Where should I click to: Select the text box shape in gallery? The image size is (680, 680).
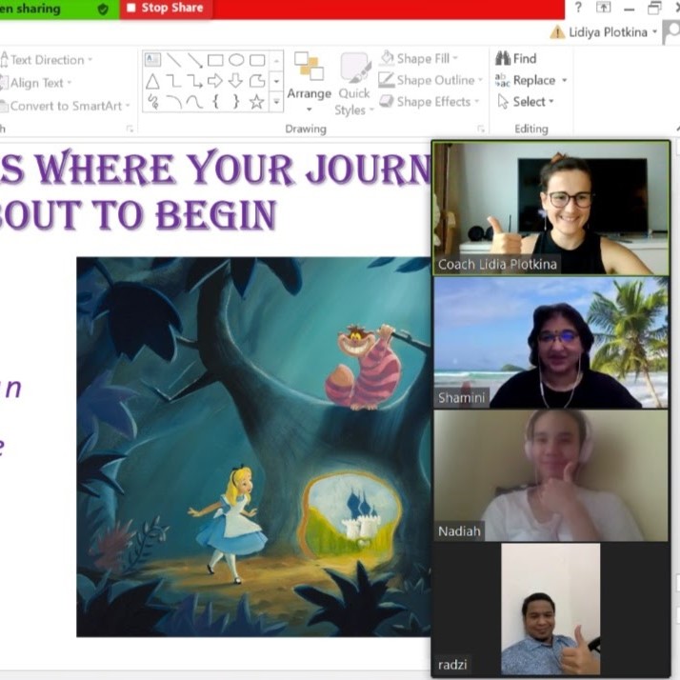152,60
